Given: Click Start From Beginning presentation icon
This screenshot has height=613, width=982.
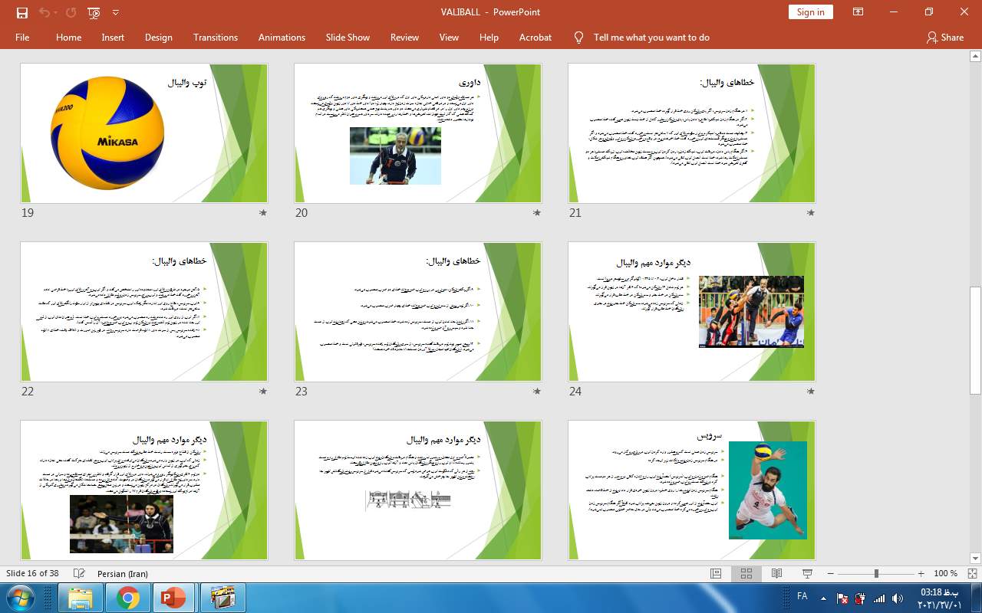Looking at the screenshot, I should pos(94,12).
